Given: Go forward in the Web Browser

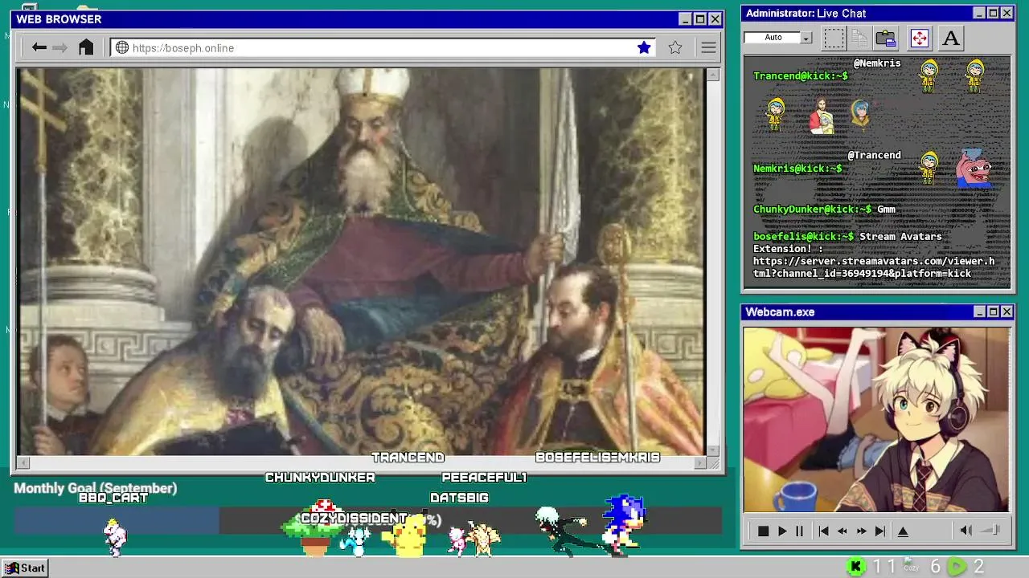Looking at the screenshot, I should coord(59,47).
